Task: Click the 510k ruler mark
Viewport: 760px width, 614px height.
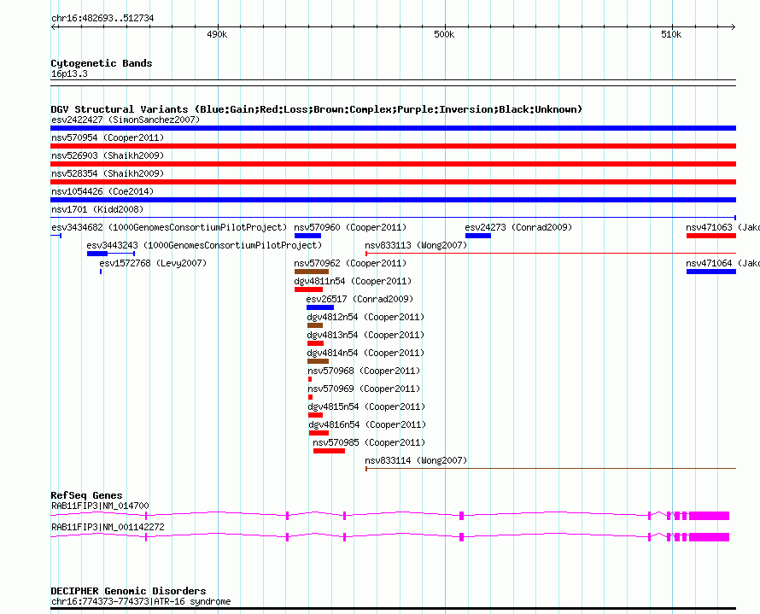Action: coord(671,34)
